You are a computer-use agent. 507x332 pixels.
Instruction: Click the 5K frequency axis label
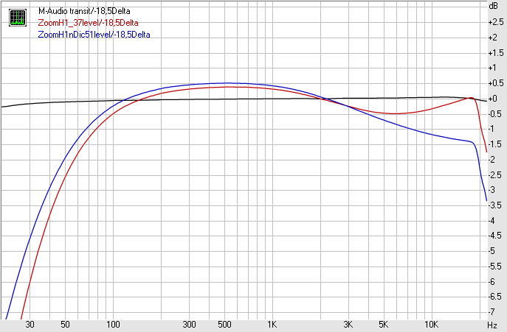[383, 325]
